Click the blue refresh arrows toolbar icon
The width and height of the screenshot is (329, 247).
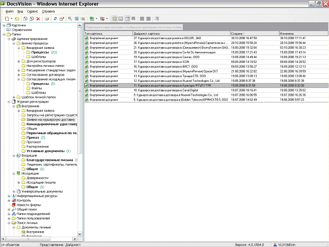coord(55,19)
